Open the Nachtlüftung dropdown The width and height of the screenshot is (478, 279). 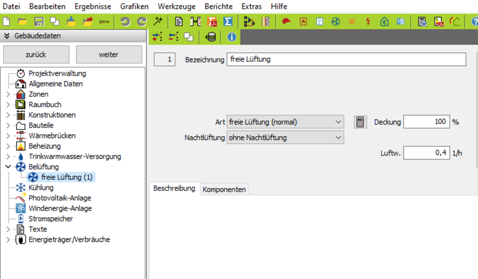[285, 138]
